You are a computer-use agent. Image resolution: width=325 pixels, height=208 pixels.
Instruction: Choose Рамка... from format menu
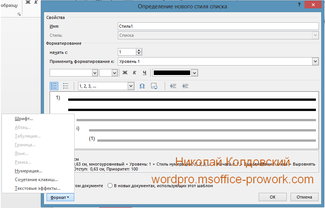point(23,162)
